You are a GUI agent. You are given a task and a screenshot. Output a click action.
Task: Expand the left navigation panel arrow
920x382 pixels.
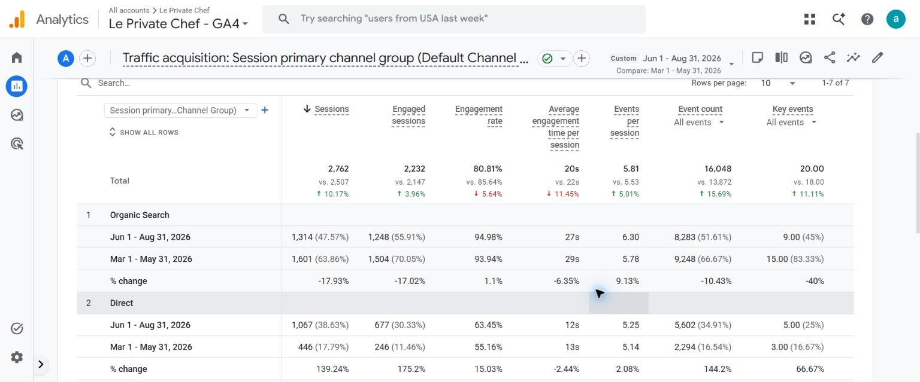click(x=41, y=364)
